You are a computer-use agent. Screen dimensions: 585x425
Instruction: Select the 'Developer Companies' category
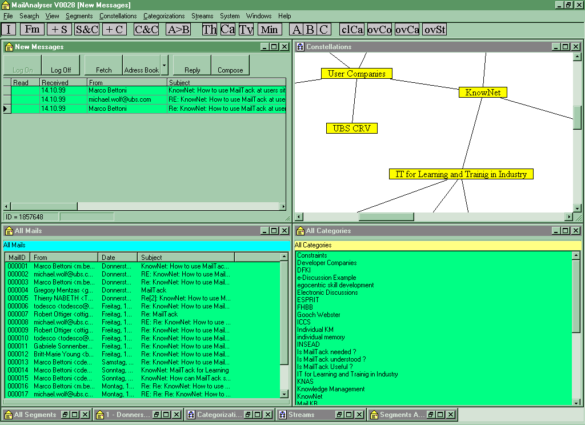pyautogui.click(x=327, y=263)
